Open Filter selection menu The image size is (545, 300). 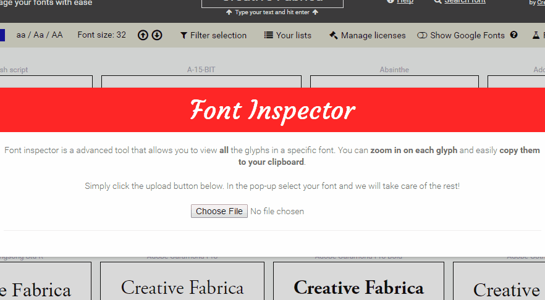pyautogui.click(x=213, y=35)
